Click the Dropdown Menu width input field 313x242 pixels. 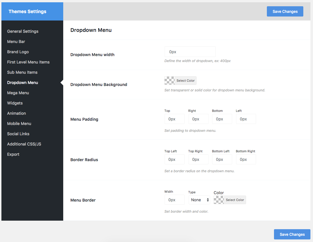(190, 52)
